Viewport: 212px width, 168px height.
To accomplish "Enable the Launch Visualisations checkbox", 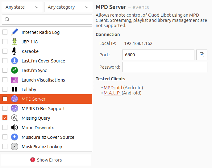I will [5, 80].
